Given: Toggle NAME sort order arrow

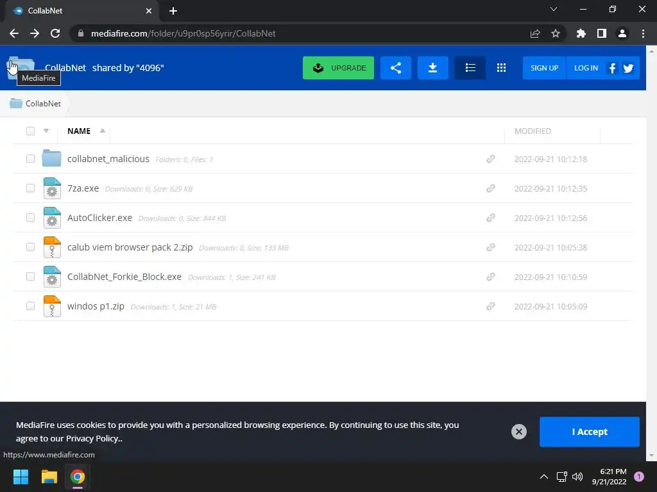Looking at the screenshot, I should pos(102,131).
